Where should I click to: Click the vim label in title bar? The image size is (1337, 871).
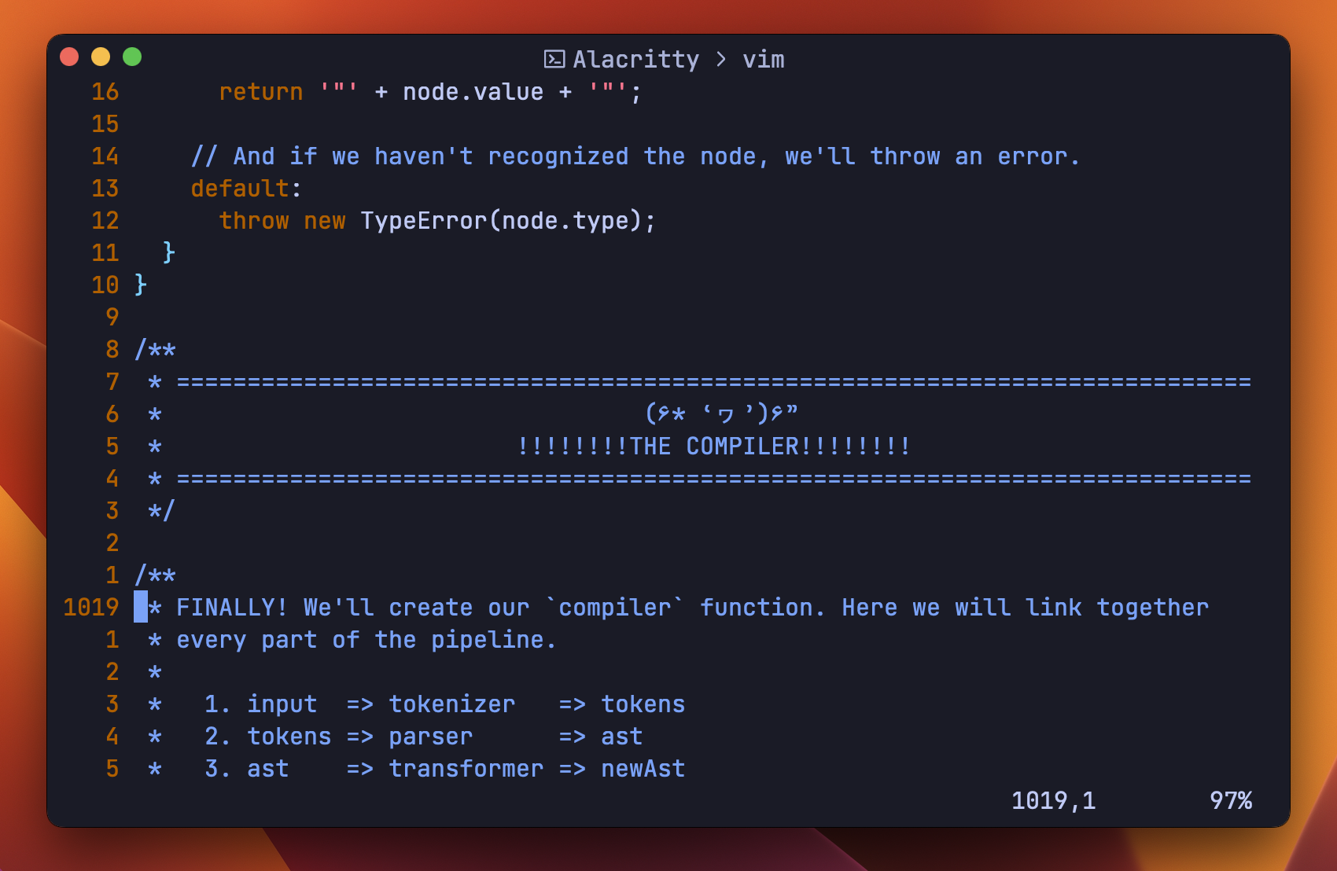pos(763,59)
